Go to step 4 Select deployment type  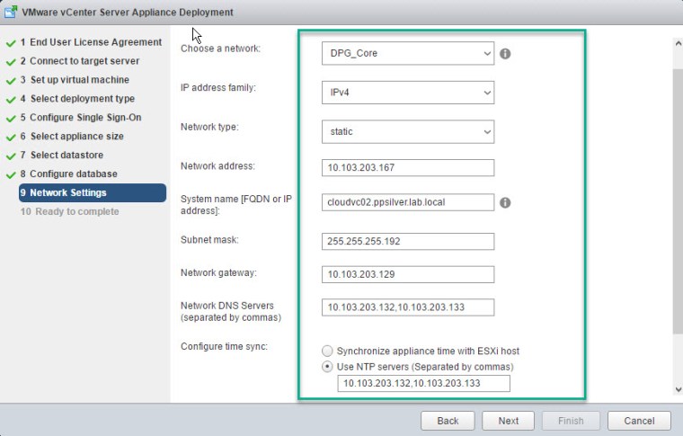tap(77, 99)
